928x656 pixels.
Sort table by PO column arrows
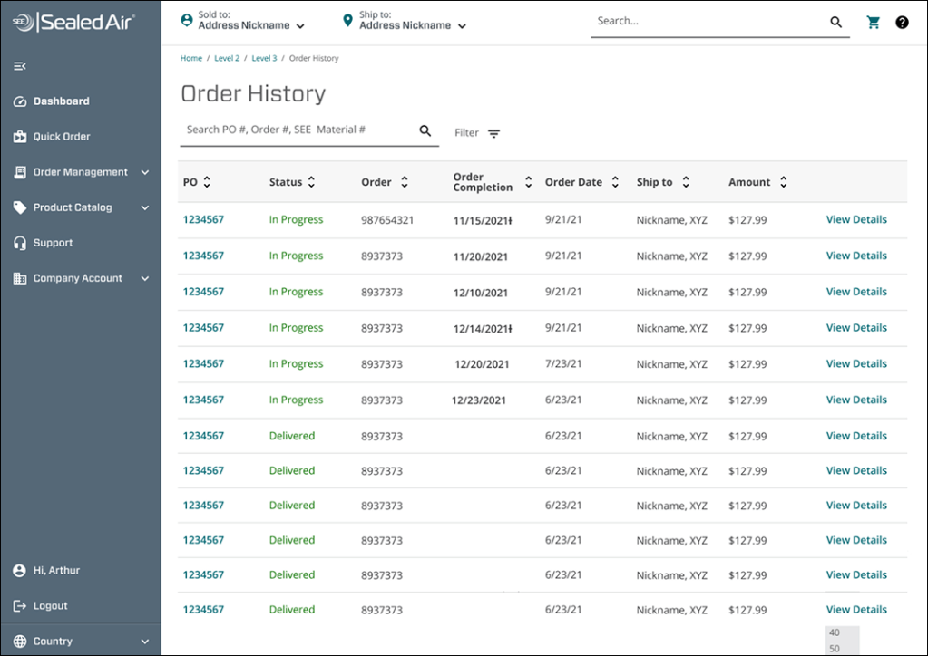pos(207,182)
